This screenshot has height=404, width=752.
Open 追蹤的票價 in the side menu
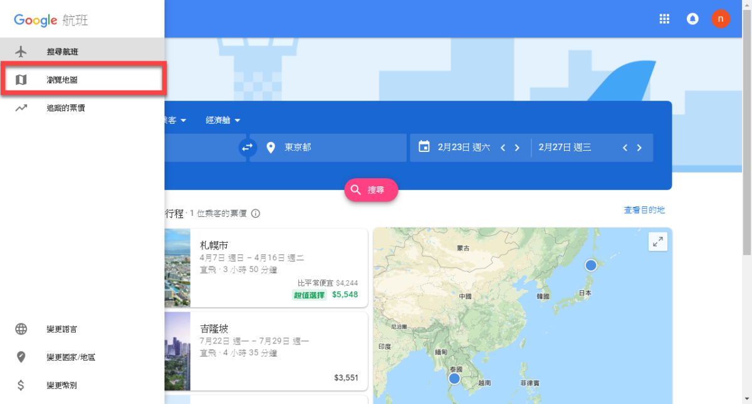point(82,108)
